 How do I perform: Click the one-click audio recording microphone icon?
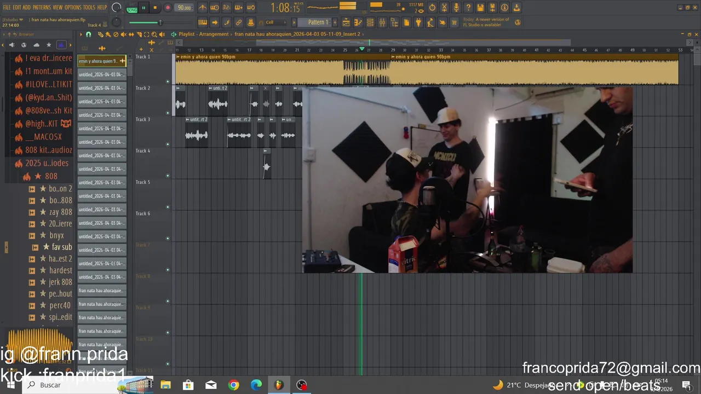tap(456, 8)
